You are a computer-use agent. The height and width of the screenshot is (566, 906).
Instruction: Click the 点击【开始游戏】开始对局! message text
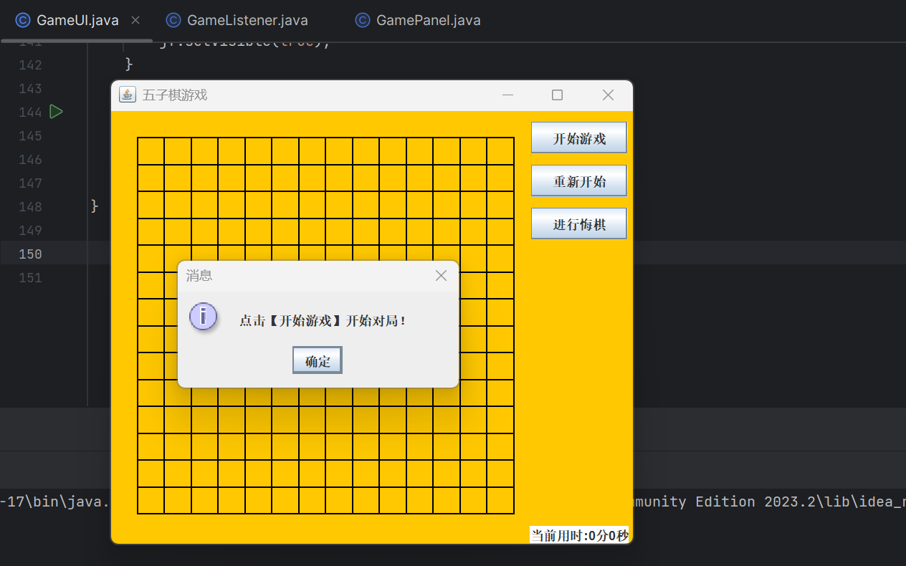[323, 321]
